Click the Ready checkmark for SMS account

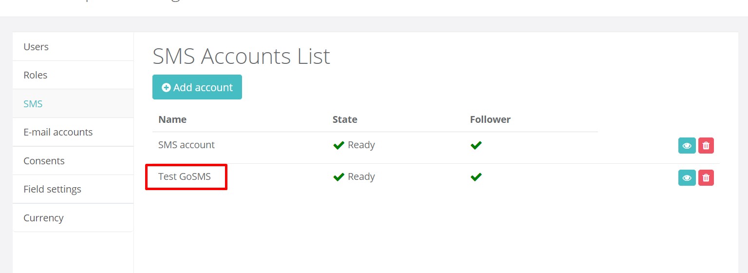click(339, 145)
